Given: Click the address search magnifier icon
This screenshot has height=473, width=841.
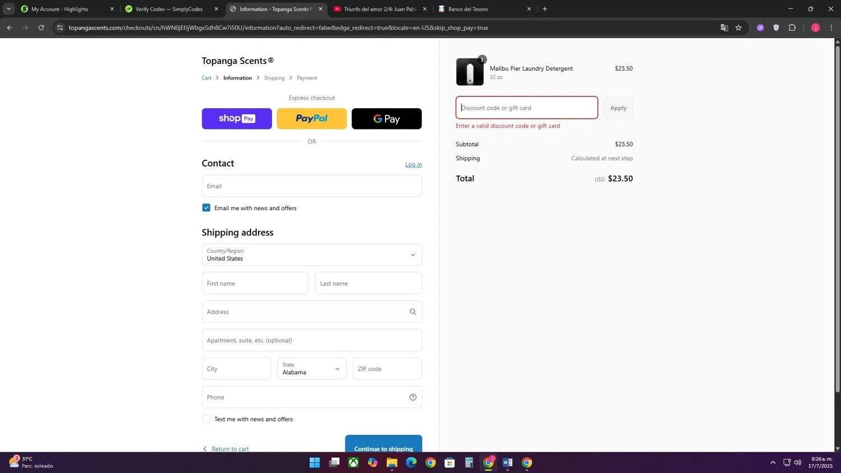Looking at the screenshot, I should [x=413, y=312].
